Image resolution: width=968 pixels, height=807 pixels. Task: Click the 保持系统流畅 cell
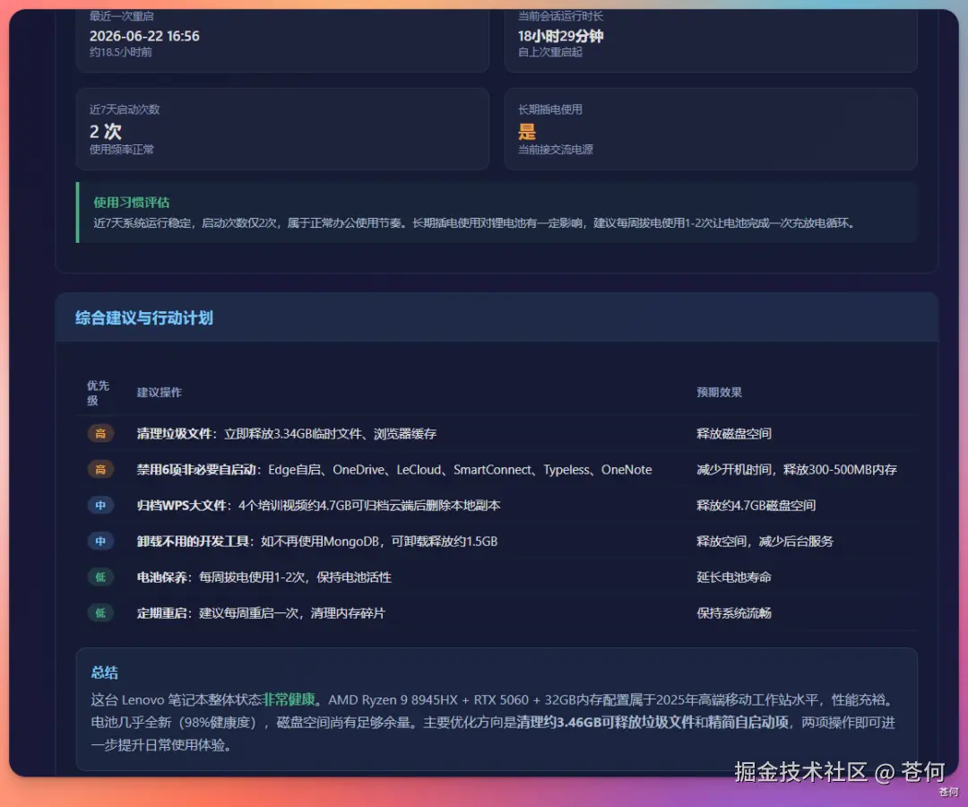(x=733, y=612)
